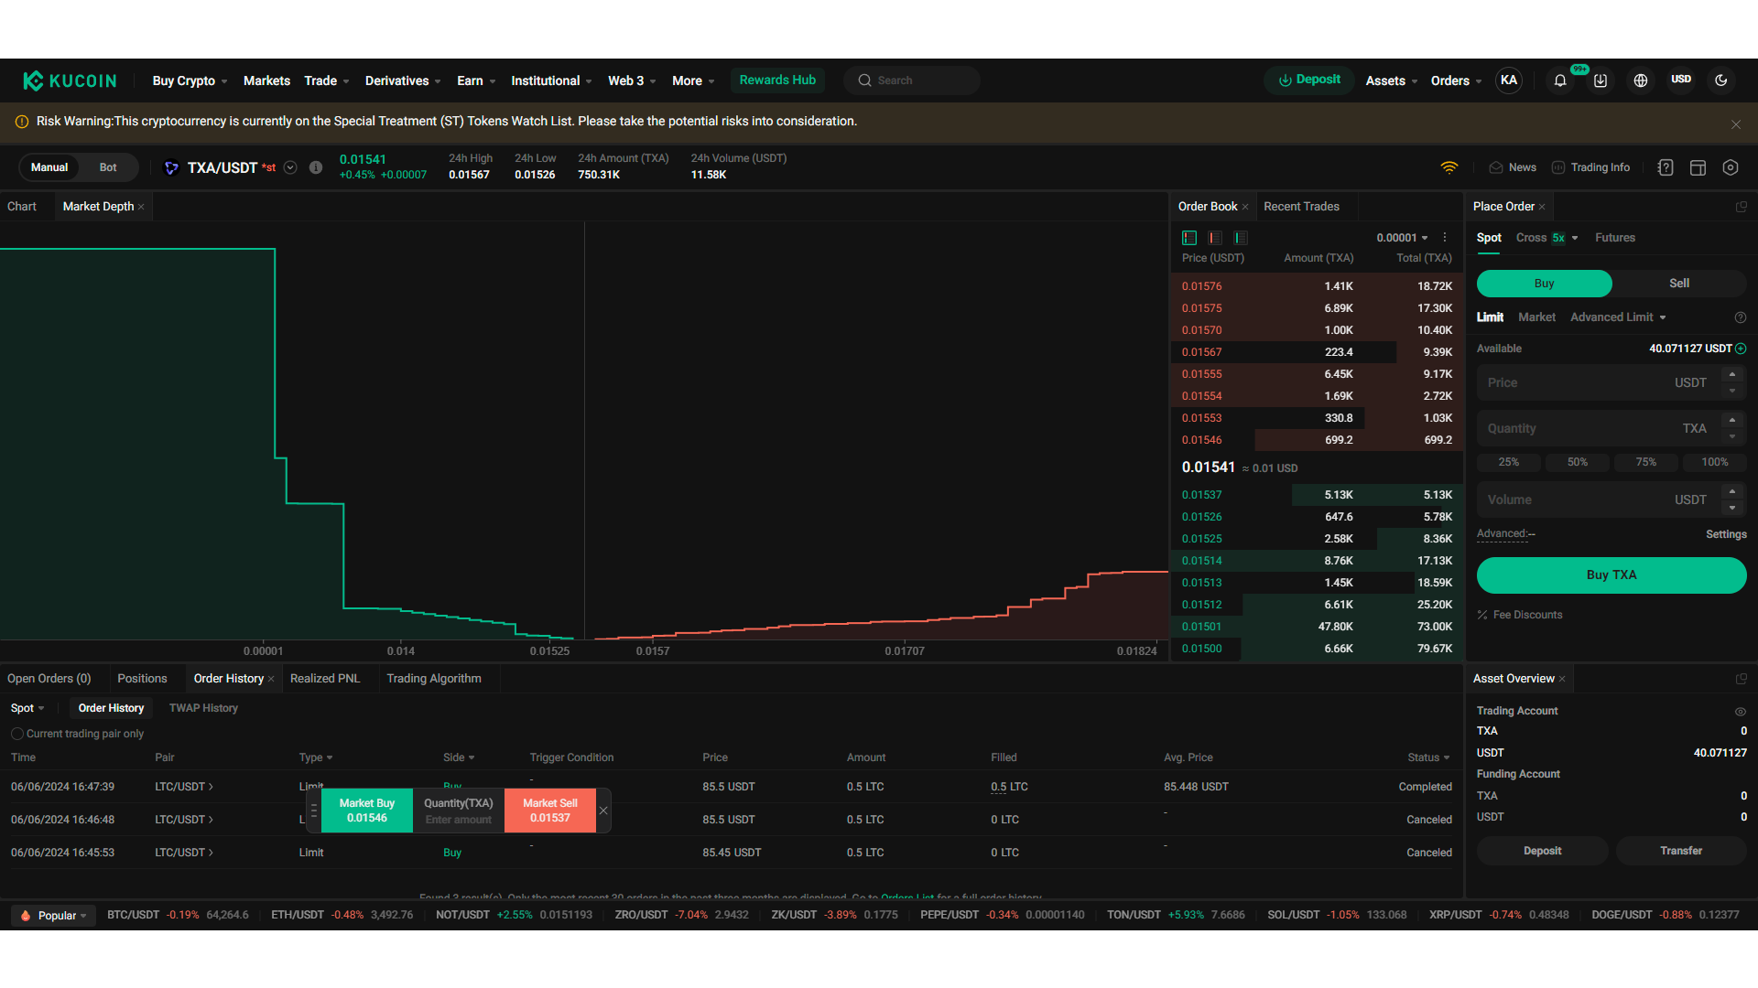The image size is (1758, 988).
Task: Open the Cross 5x leverage dropdown
Action: point(1547,237)
